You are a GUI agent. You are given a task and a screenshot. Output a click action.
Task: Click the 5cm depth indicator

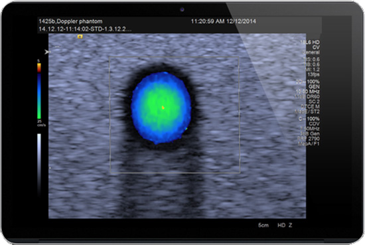[263, 225]
